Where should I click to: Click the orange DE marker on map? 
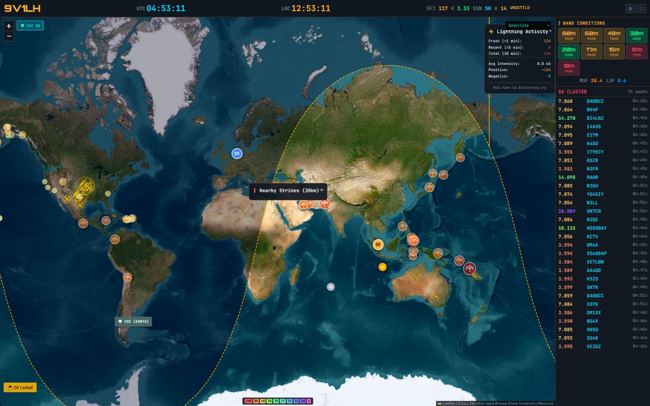coord(378,245)
